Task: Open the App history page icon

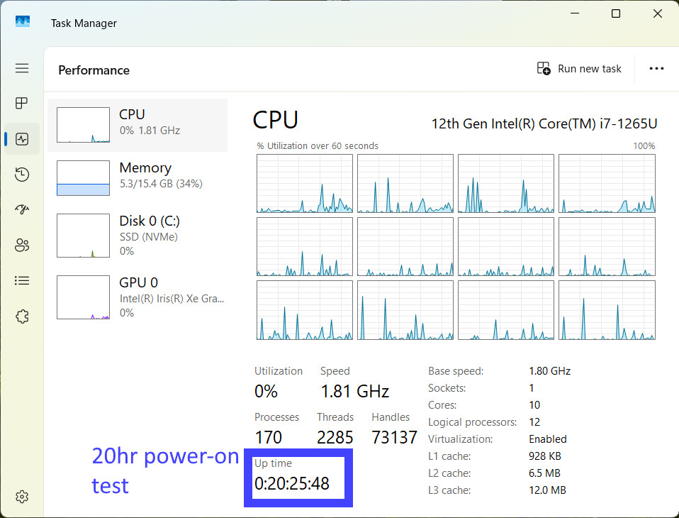Action: click(22, 175)
